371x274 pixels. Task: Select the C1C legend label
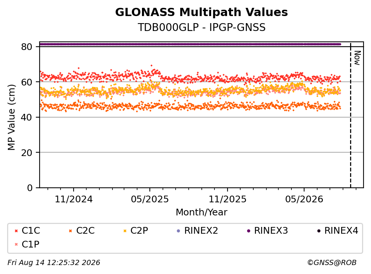pos(31,230)
